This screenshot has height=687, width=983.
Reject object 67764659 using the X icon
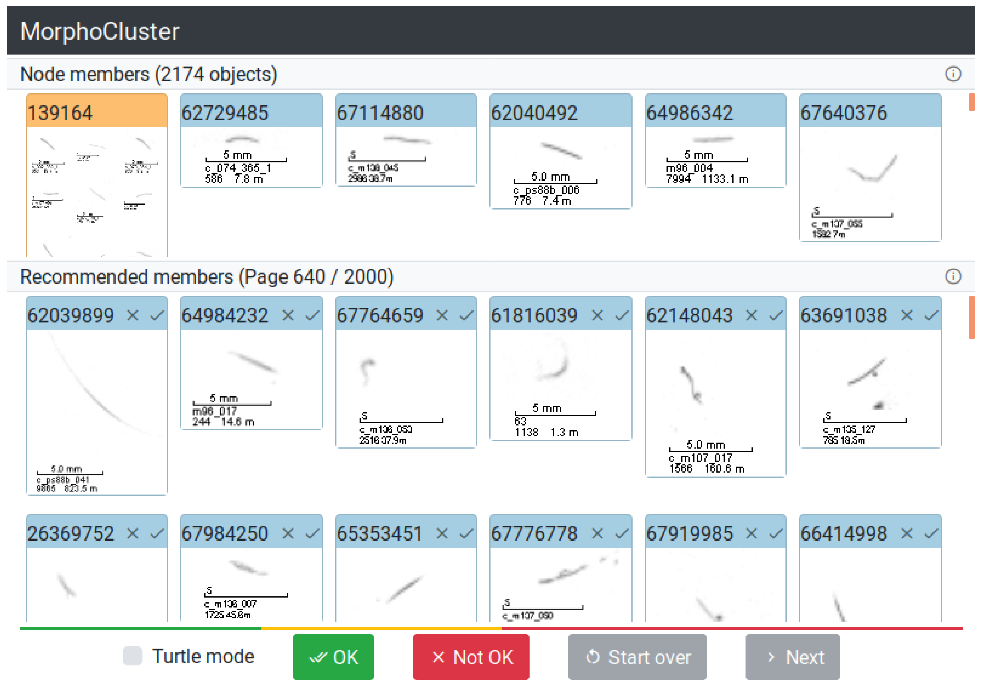442,316
